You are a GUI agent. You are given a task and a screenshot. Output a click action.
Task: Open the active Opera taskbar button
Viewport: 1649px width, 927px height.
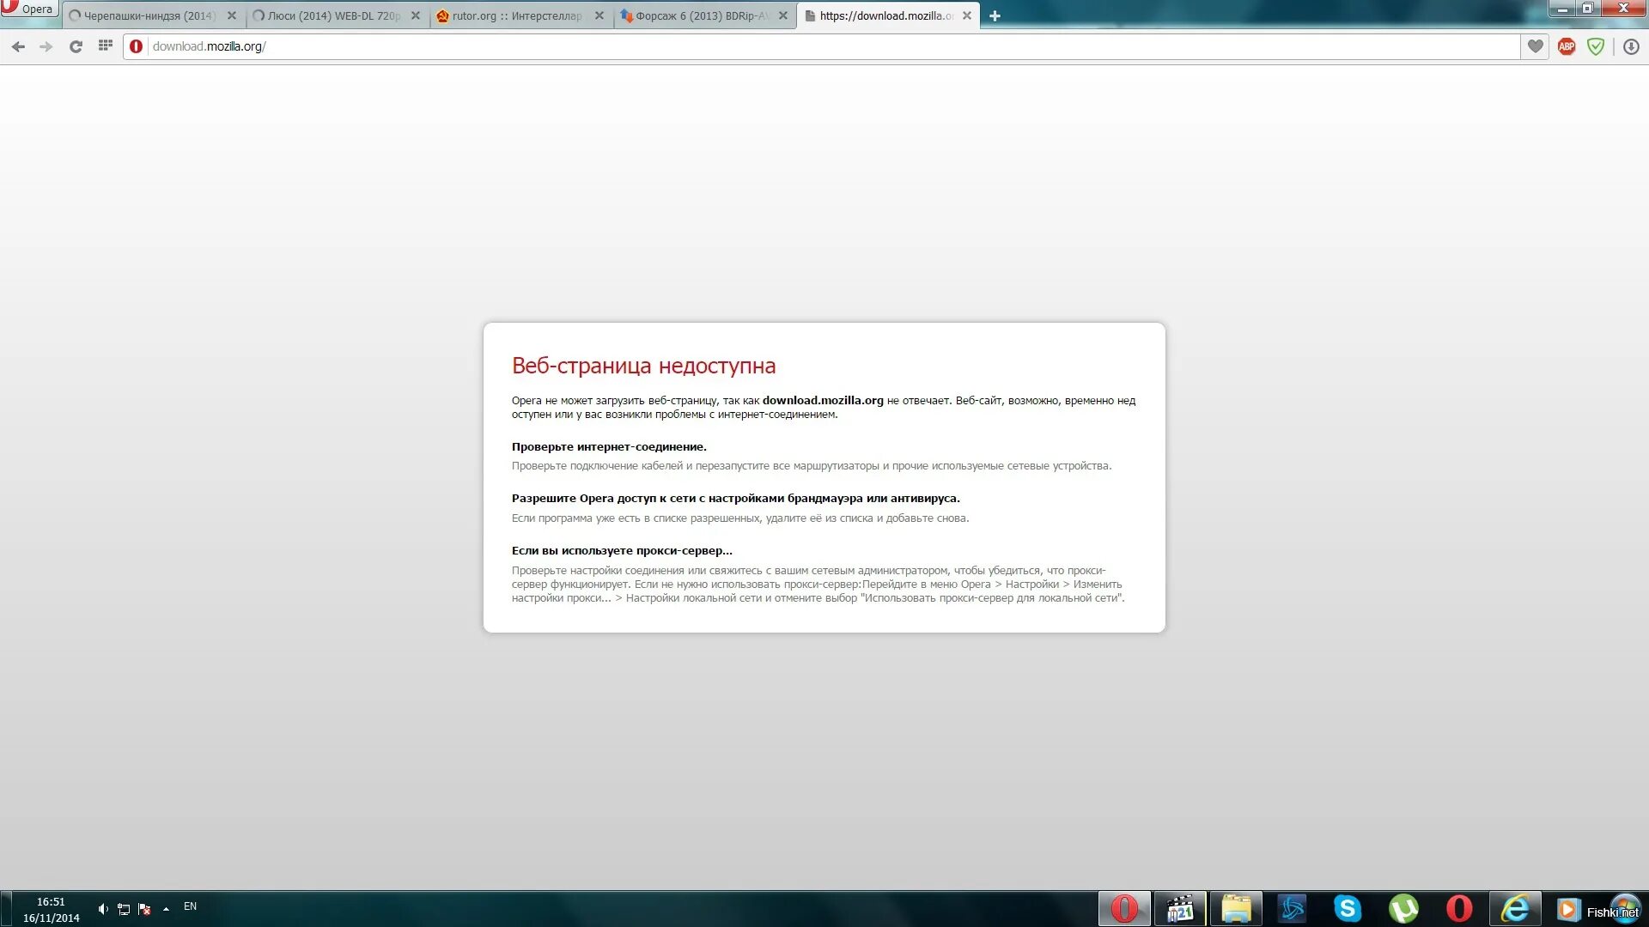(1124, 908)
